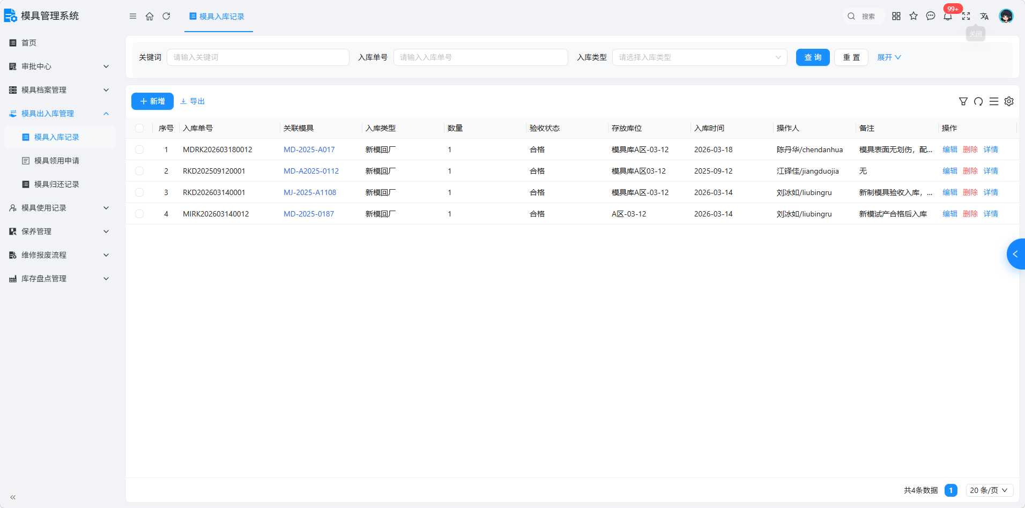Expand 审批中心 menu
Image resolution: width=1025 pixels, height=508 pixels.
pyautogui.click(x=59, y=66)
